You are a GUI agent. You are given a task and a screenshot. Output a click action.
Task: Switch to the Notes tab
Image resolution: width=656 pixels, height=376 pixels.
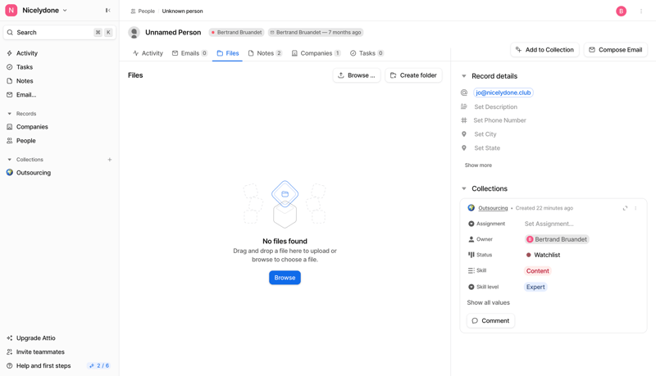265,53
